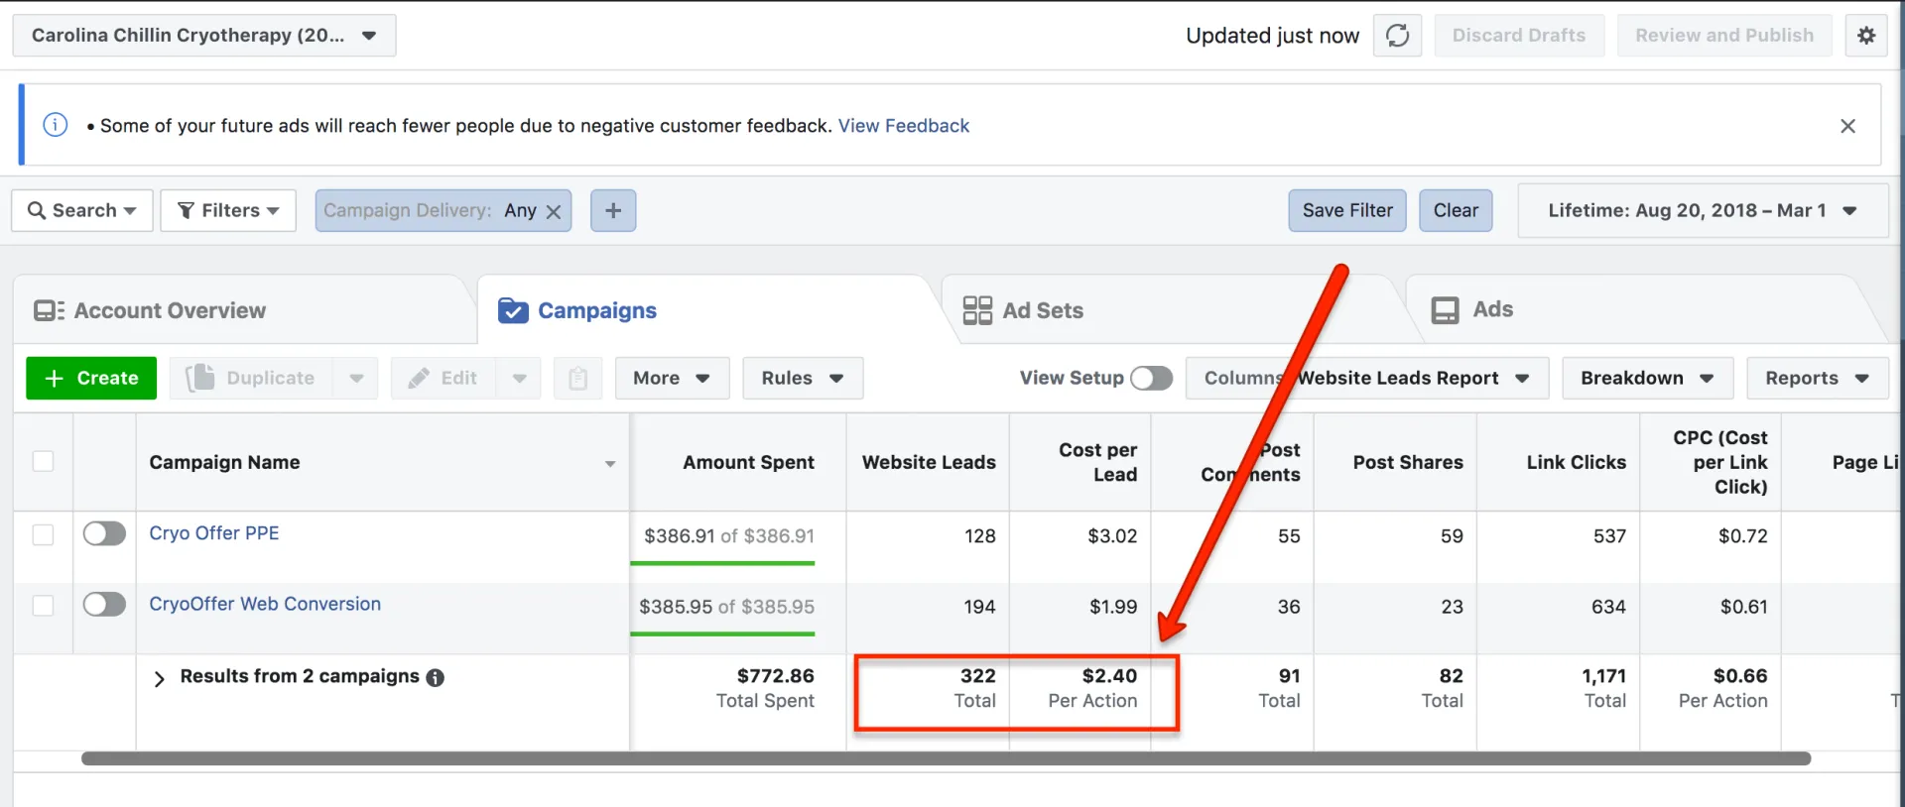Check the select-all campaigns checkbox
This screenshot has height=807, width=1905.
pyautogui.click(x=43, y=461)
